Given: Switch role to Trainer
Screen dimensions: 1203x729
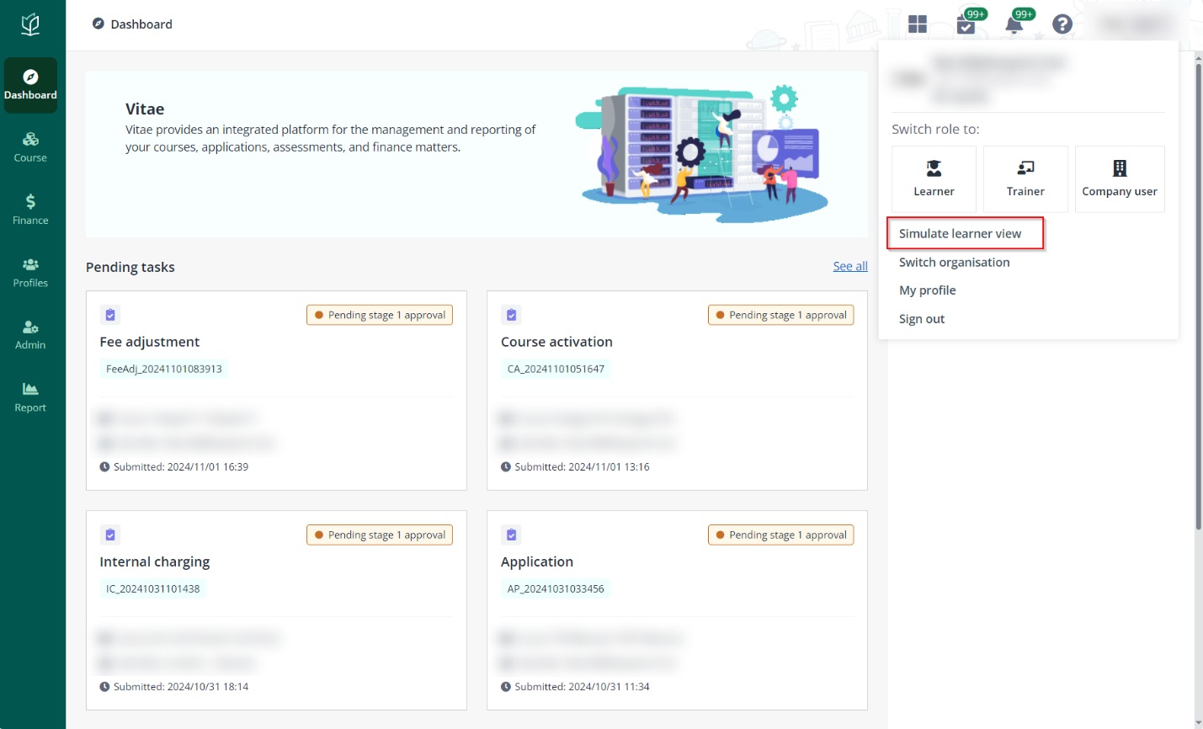Looking at the screenshot, I should [x=1025, y=178].
